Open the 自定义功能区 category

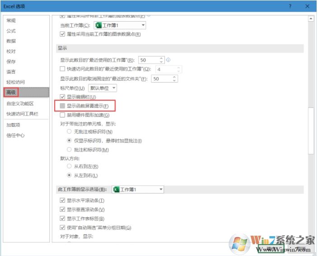(x=20, y=103)
